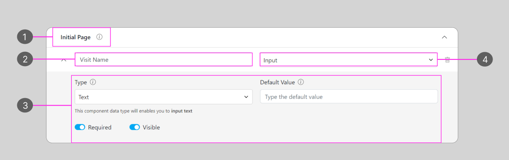The width and height of the screenshot is (509, 160).
Task: Click the Initial Page heading
Action: coord(76,37)
